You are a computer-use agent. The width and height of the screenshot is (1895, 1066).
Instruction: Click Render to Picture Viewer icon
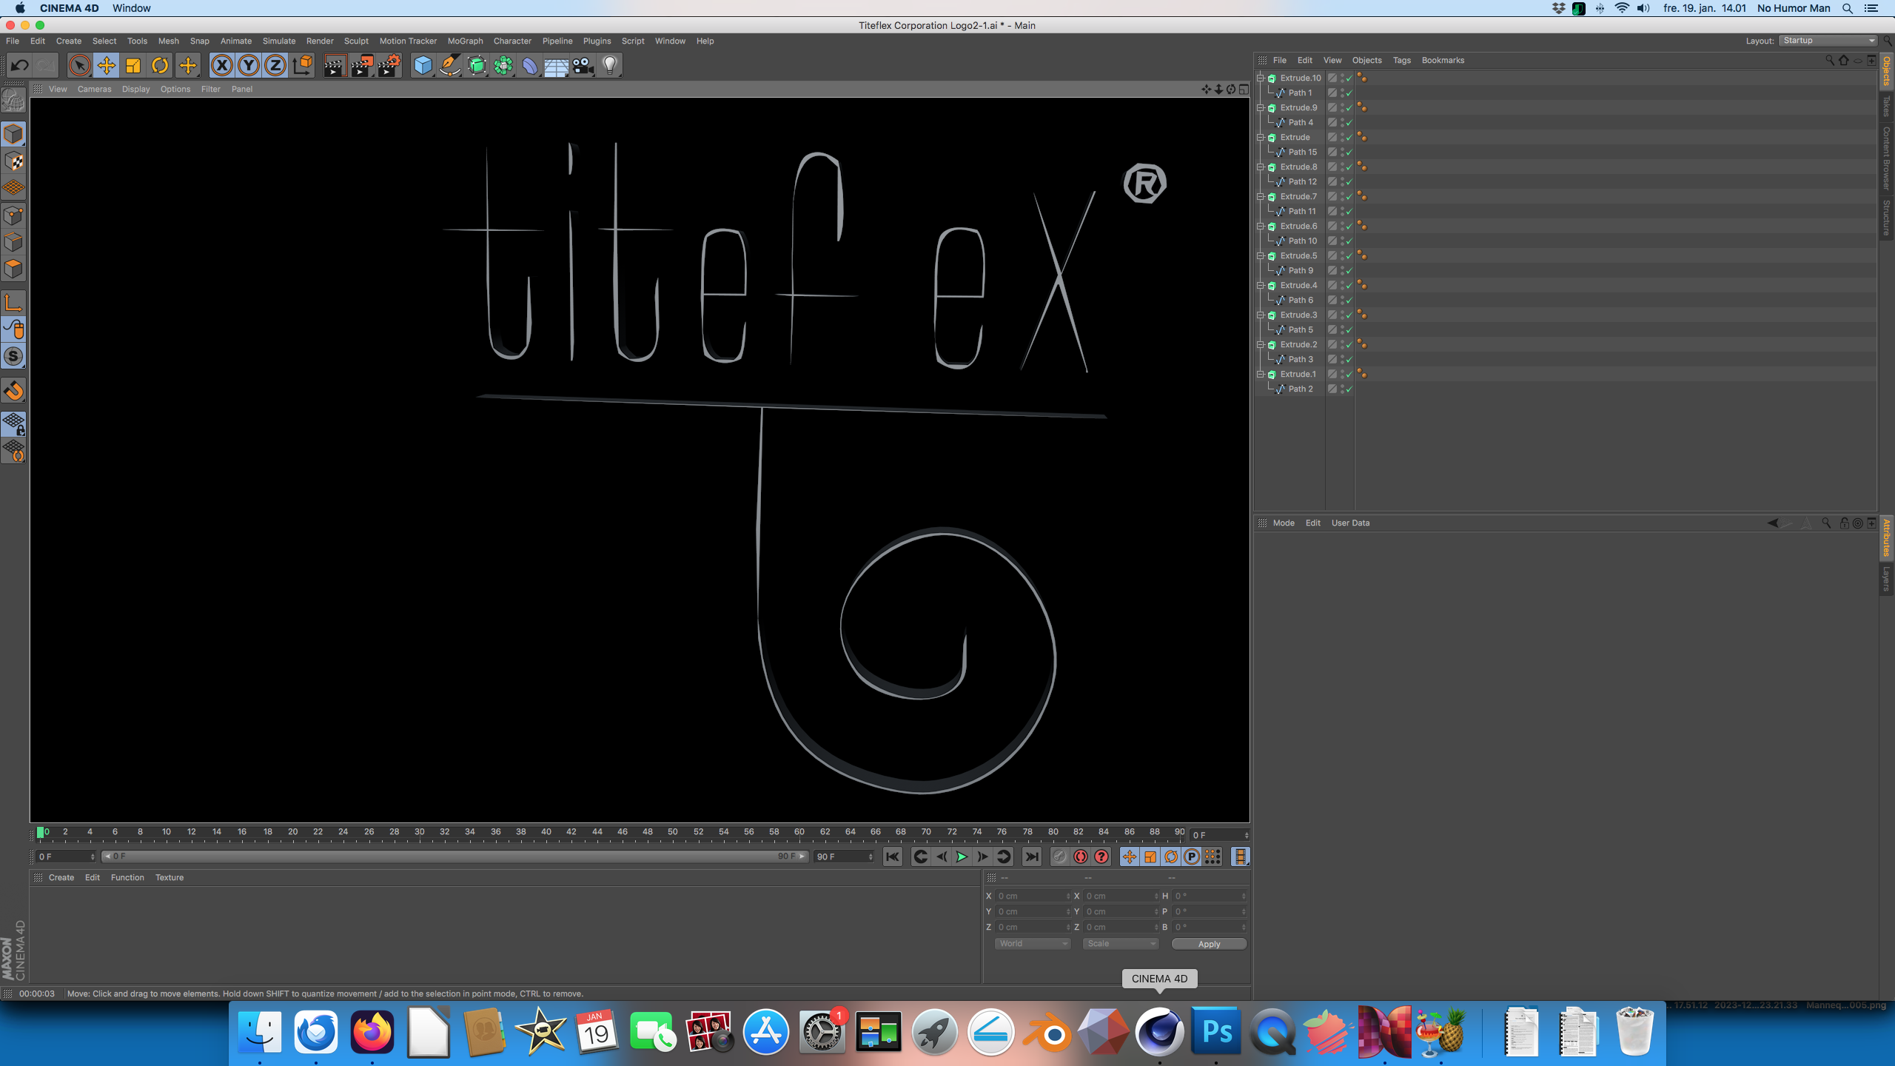362,65
